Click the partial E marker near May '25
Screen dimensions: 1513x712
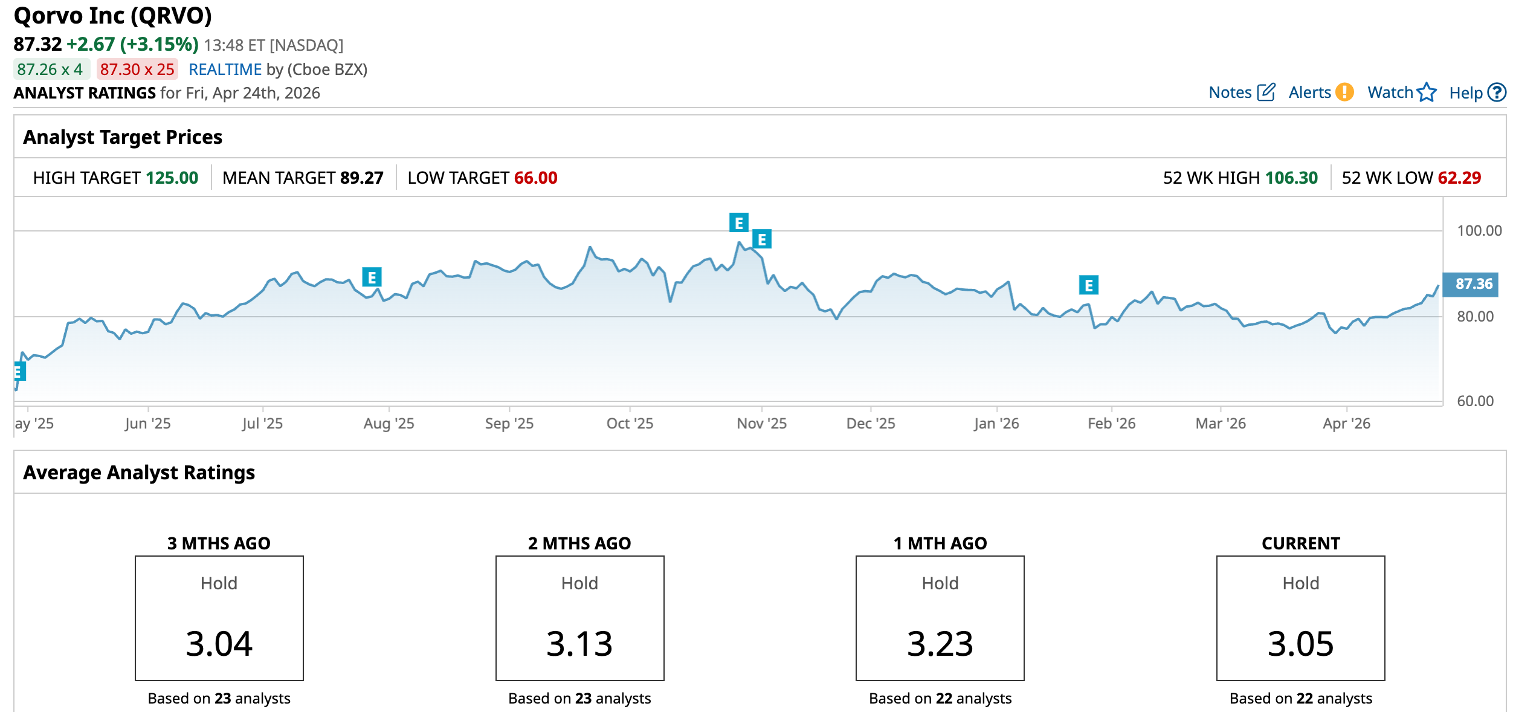coord(19,371)
